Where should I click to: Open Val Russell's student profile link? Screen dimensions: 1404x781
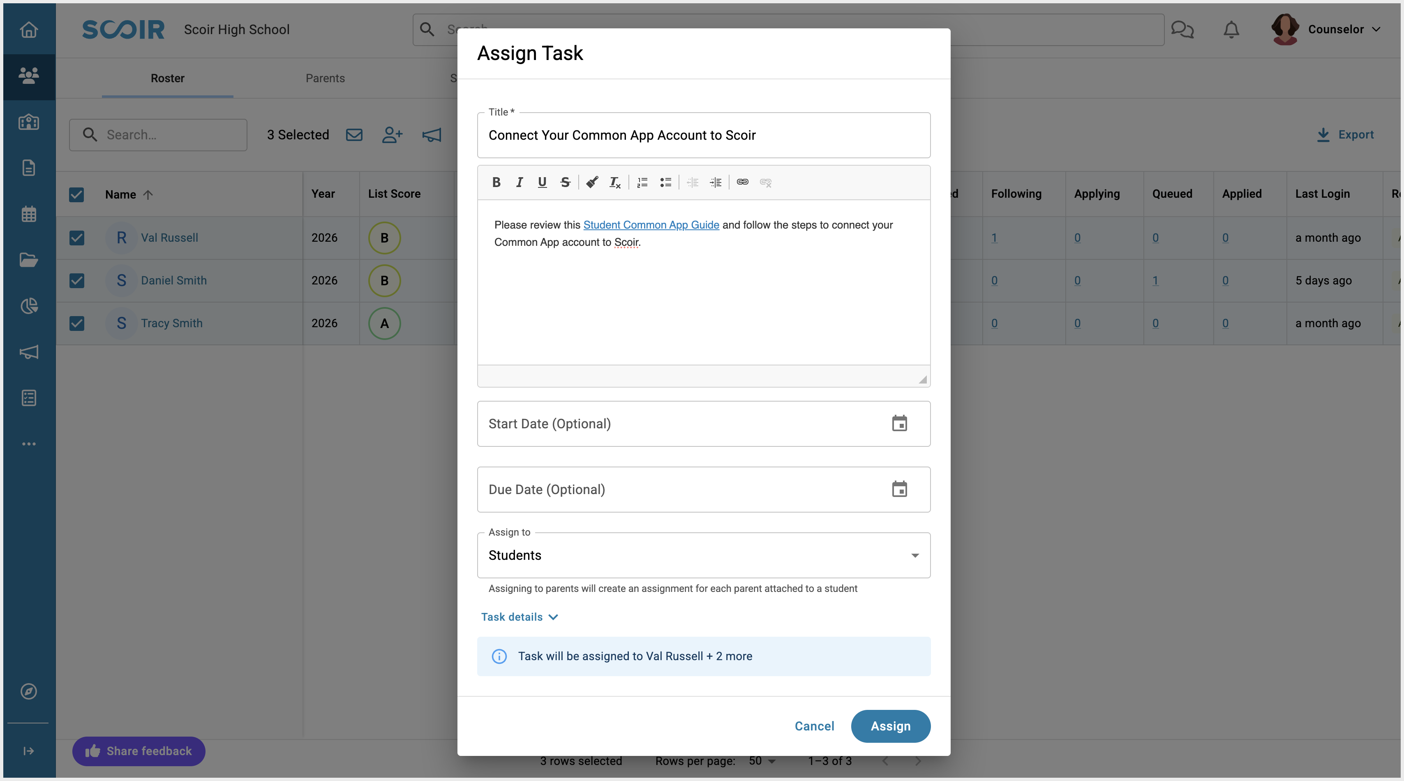(169, 238)
